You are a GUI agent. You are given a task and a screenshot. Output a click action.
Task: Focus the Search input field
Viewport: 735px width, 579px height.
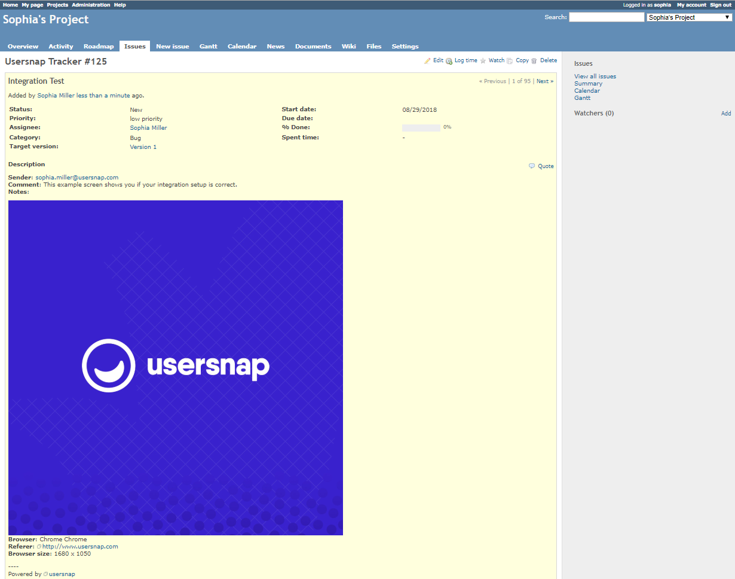(x=607, y=17)
